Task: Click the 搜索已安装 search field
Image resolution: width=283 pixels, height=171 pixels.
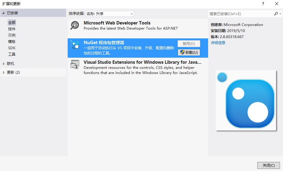Action: pyautogui.click(x=241, y=14)
